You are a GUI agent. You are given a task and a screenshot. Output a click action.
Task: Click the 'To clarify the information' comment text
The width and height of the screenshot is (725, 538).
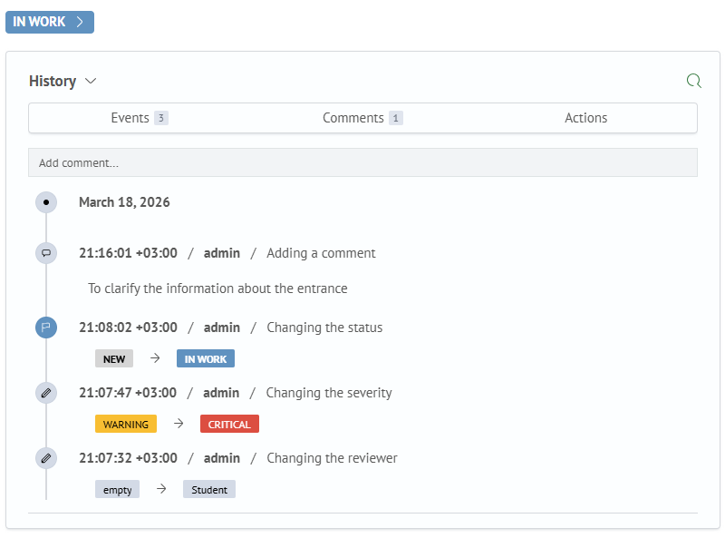pyautogui.click(x=217, y=289)
